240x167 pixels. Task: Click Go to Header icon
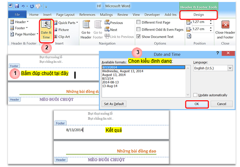click(86, 30)
